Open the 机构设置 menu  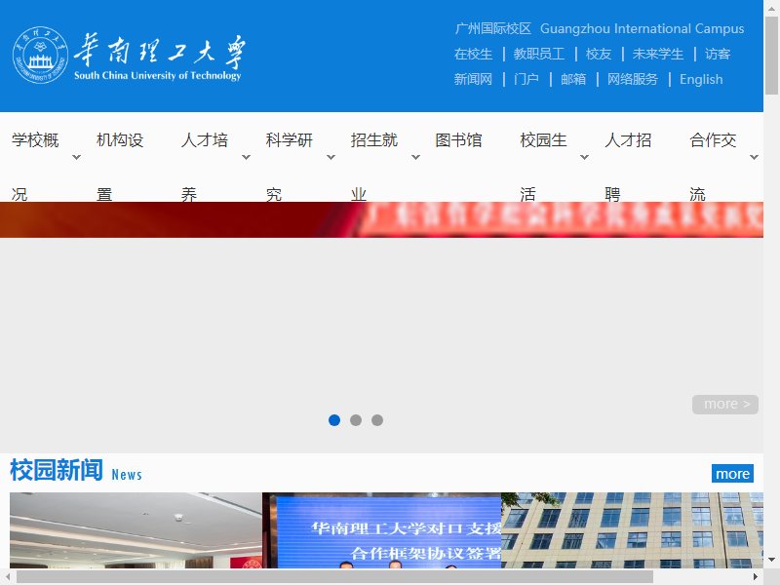click(x=120, y=167)
